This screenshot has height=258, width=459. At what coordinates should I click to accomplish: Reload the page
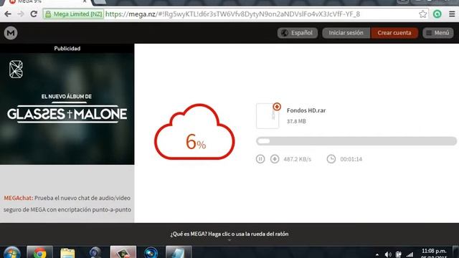pyautogui.click(x=34, y=14)
